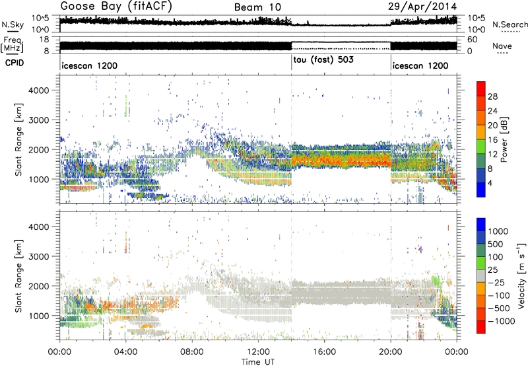Pick the light green segment of power colorbar
This screenshot has width=528, height=366.
pos(481,147)
